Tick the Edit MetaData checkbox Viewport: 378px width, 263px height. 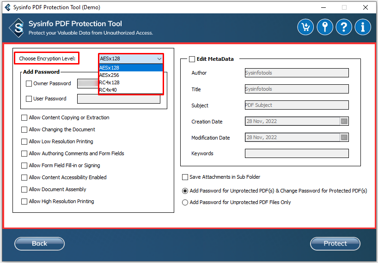click(x=192, y=59)
